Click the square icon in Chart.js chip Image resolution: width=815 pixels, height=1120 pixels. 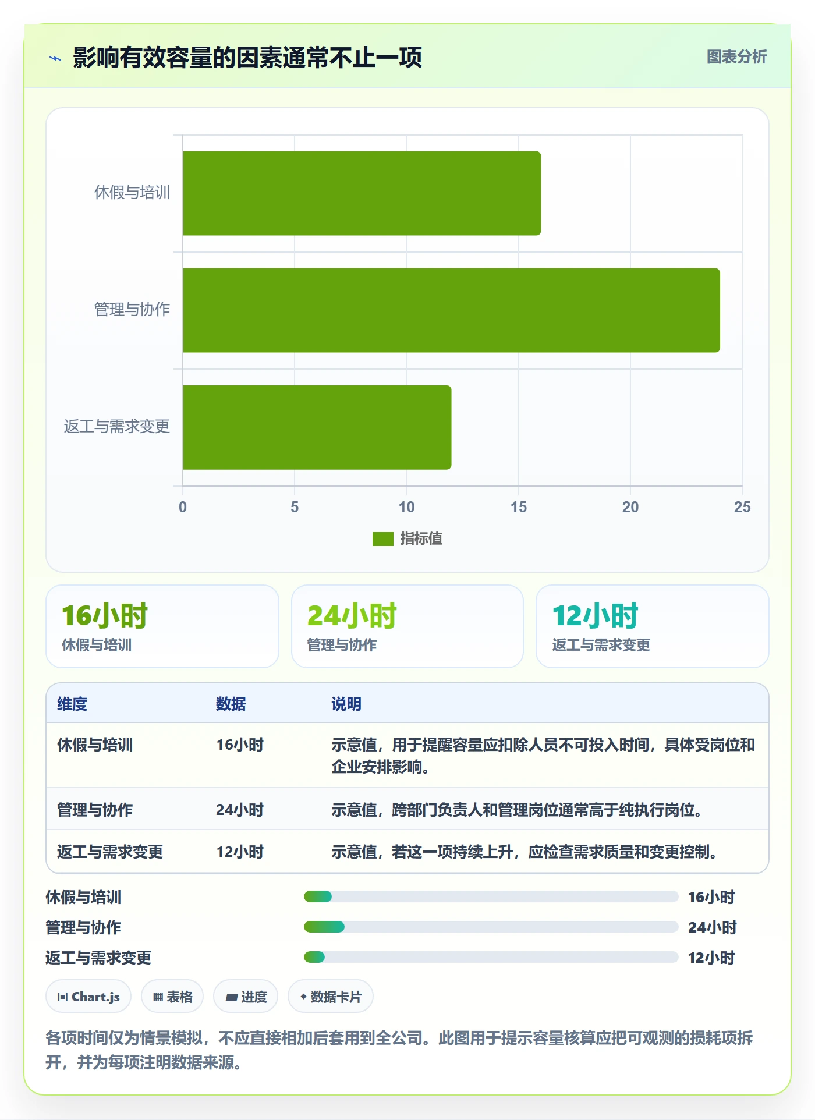63,997
